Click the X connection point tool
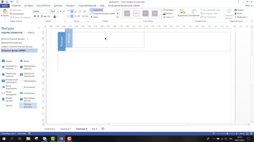 click(x=117, y=13)
